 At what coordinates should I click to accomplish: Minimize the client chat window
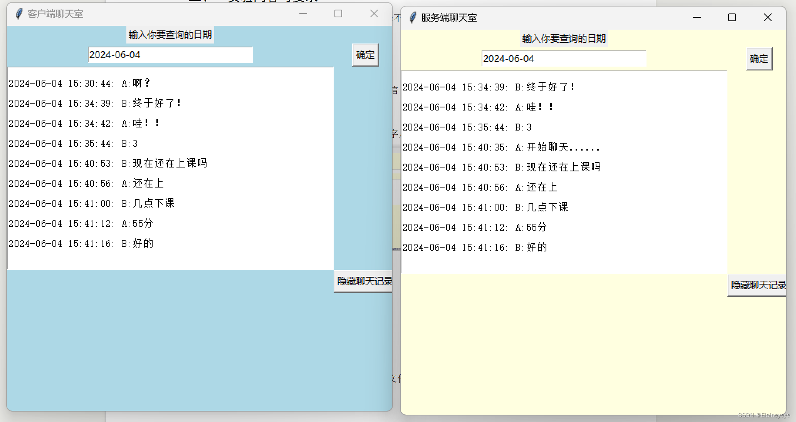pyautogui.click(x=303, y=14)
